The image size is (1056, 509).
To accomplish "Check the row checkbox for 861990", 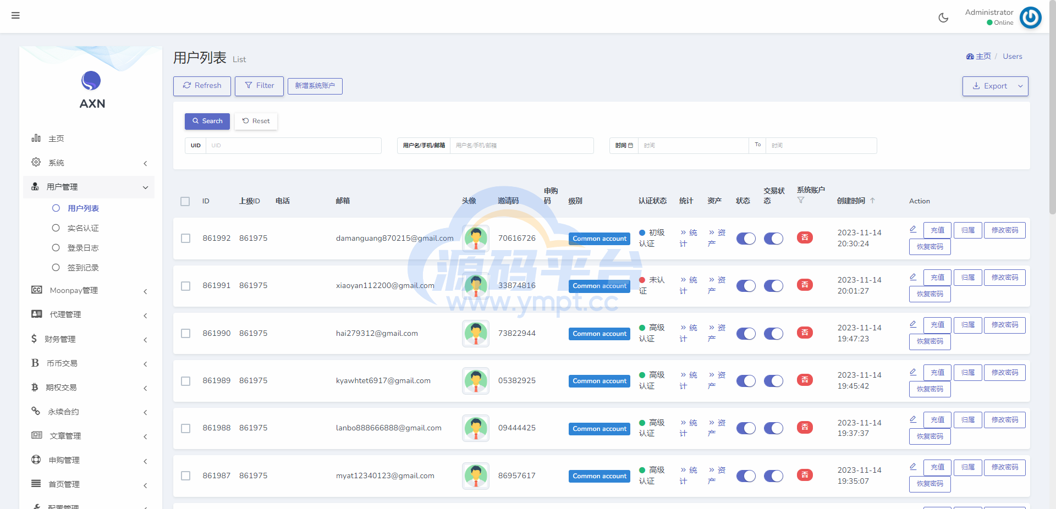I will pos(186,334).
